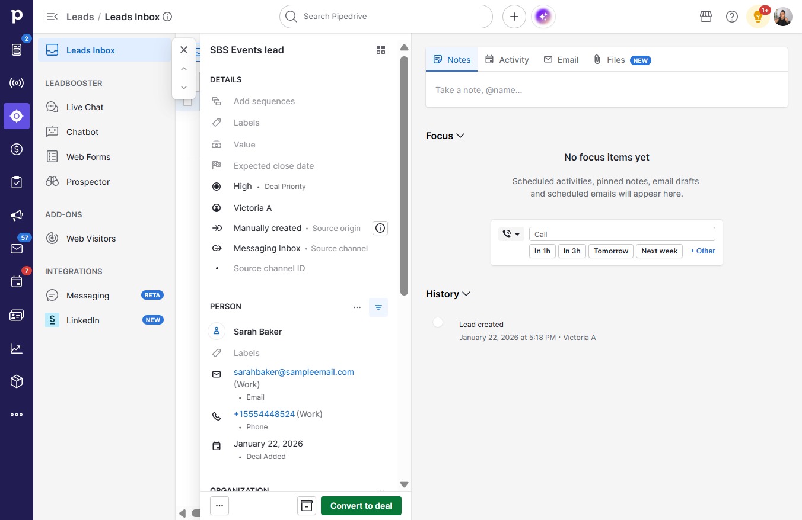Schedule call In 3h
The image size is (802, 520).
click(572, 251)
